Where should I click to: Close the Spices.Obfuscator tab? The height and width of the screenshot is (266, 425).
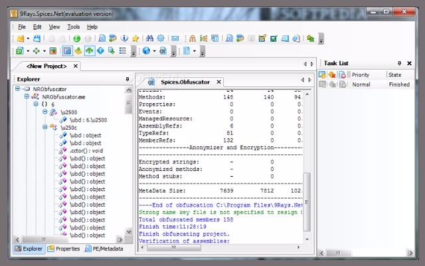(x=218, y=82)
